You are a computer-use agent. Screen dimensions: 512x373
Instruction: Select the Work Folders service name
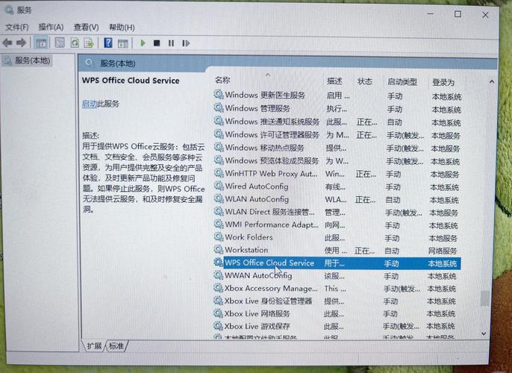point(249,237)
